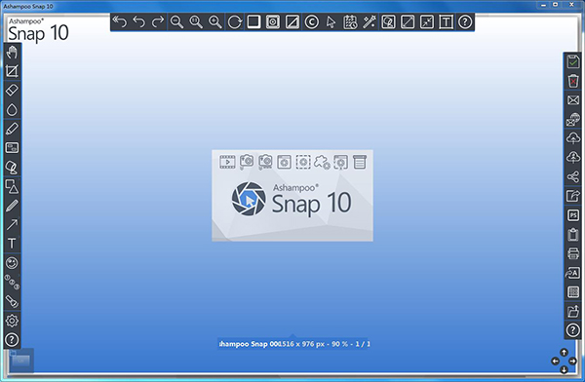Screen dimensions: 585x382
Task: Select the text T tool in left sidebar
Action: point(12,244)
